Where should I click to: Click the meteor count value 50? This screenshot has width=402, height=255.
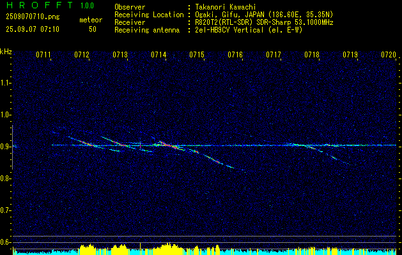(93, 29)
